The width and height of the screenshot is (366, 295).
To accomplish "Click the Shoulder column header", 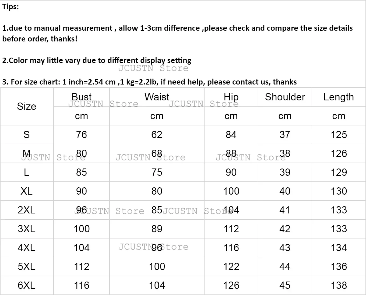I will (285, 97).
